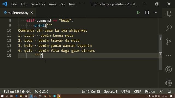Image resolution: width=175 pixels, height=98 pixels.
Task: Open the Run menu
Action: pyautogui.click(x=72, y=4)
